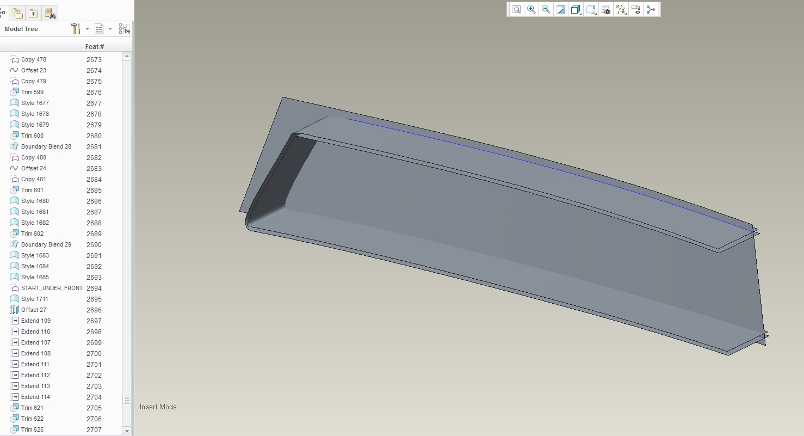The height and width of the screenshot is (436, 804).
Task: Click the Style 1711 icon
Action: (14, 299)
